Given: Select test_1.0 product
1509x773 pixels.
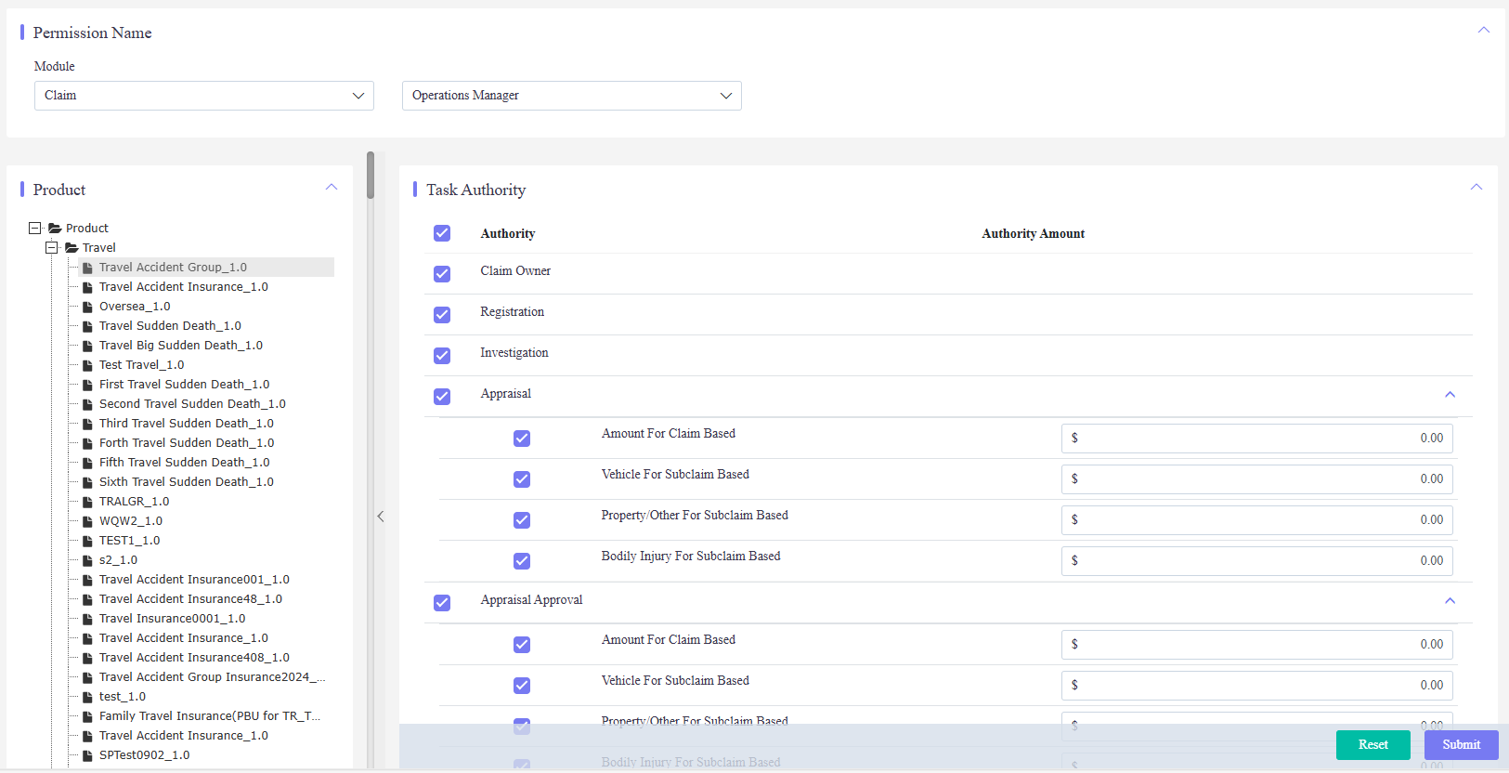Looking at the screenshot, I should (x=123, y=697).
